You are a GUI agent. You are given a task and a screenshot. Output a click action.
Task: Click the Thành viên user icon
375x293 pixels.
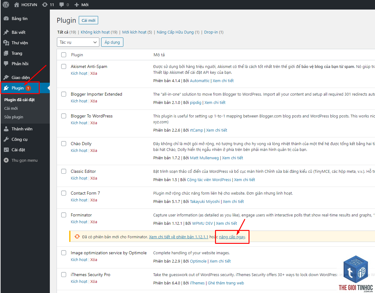(x=6, y=129)
